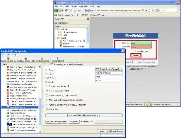Click the Site Name input field
Screen dimensions: 181x138
point(109,73)
